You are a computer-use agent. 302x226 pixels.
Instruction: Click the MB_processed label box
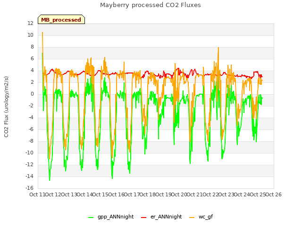click(61, 19)
